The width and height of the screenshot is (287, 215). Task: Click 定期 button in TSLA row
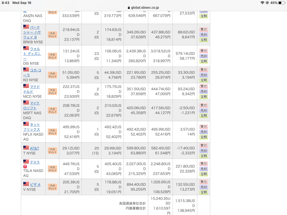point(203,174)
